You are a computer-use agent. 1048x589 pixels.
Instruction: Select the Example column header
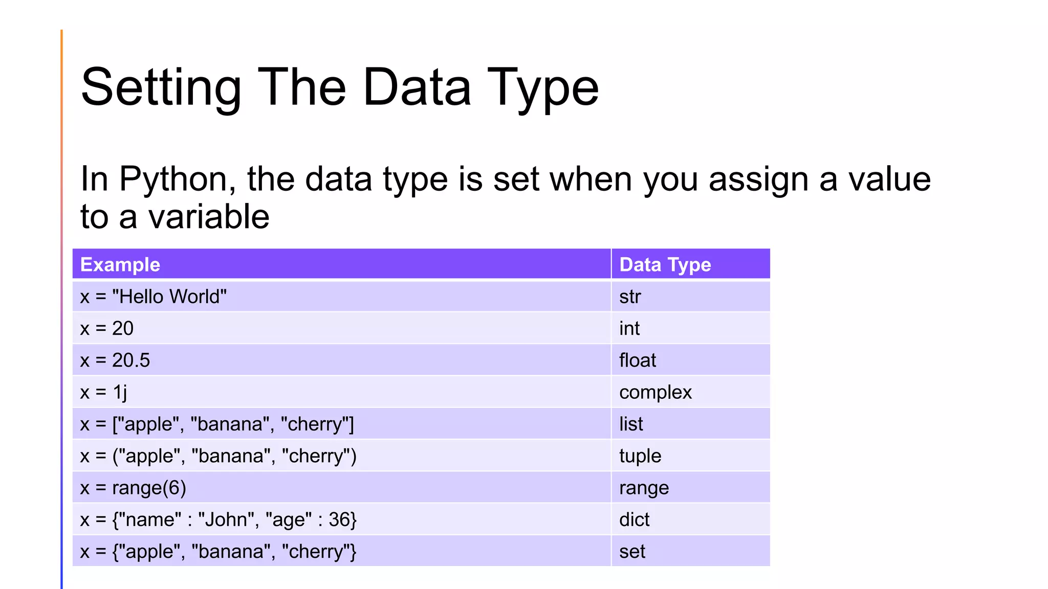coord(342,264)
